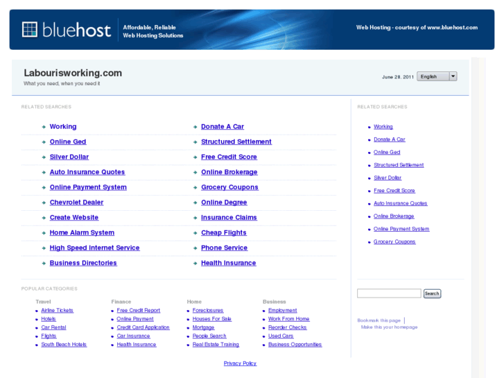Click sidebar Online Brokerage link
Image resolution: width=504 pixels, height=378 pixels.
pos(394,216)
